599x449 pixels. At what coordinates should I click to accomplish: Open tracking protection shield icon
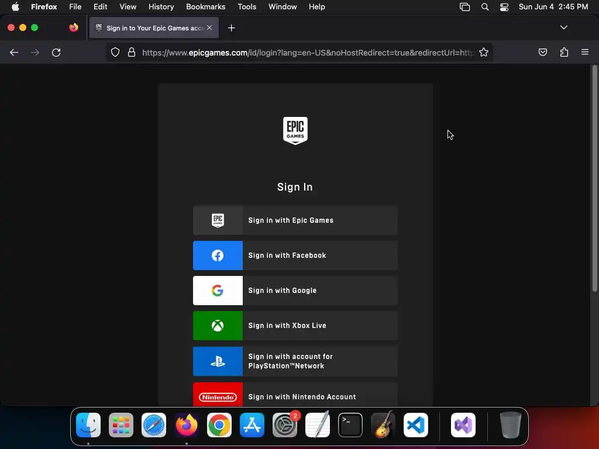pos(115,52)
